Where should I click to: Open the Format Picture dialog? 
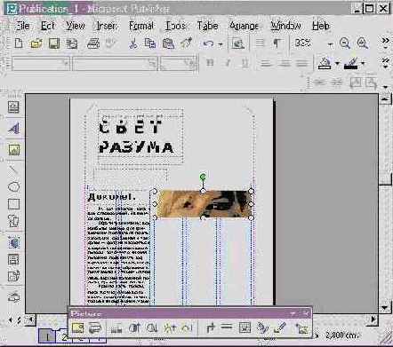click(262, 328)
